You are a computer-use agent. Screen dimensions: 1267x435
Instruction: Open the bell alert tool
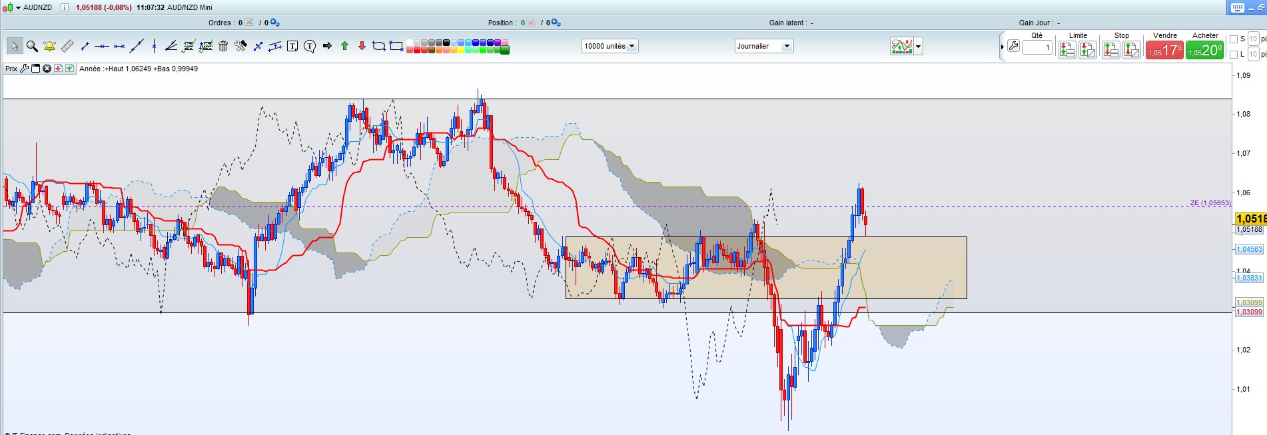pyautogui.click(x=49, y=46)
